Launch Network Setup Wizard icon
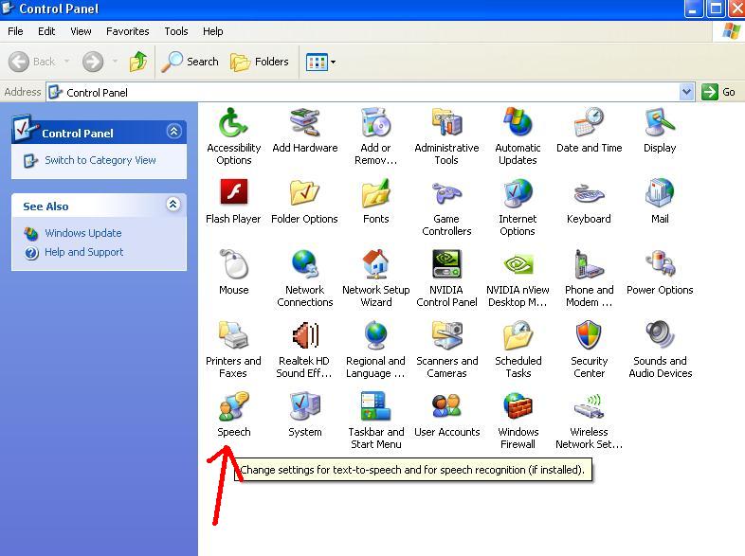This screenshot has height=556, width=745. (376, 264)
